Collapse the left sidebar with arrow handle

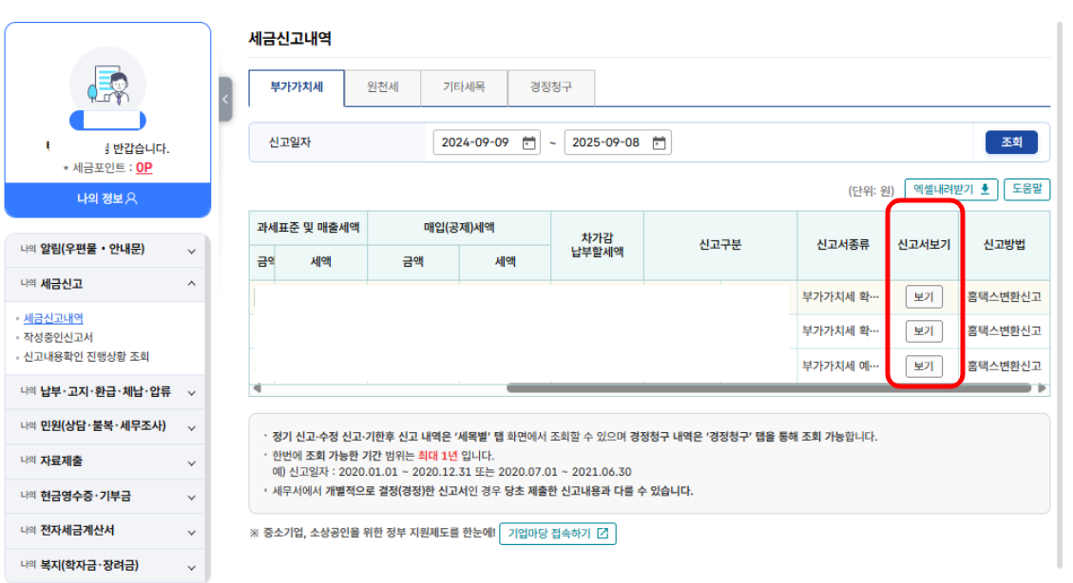(x=225, y=99)
